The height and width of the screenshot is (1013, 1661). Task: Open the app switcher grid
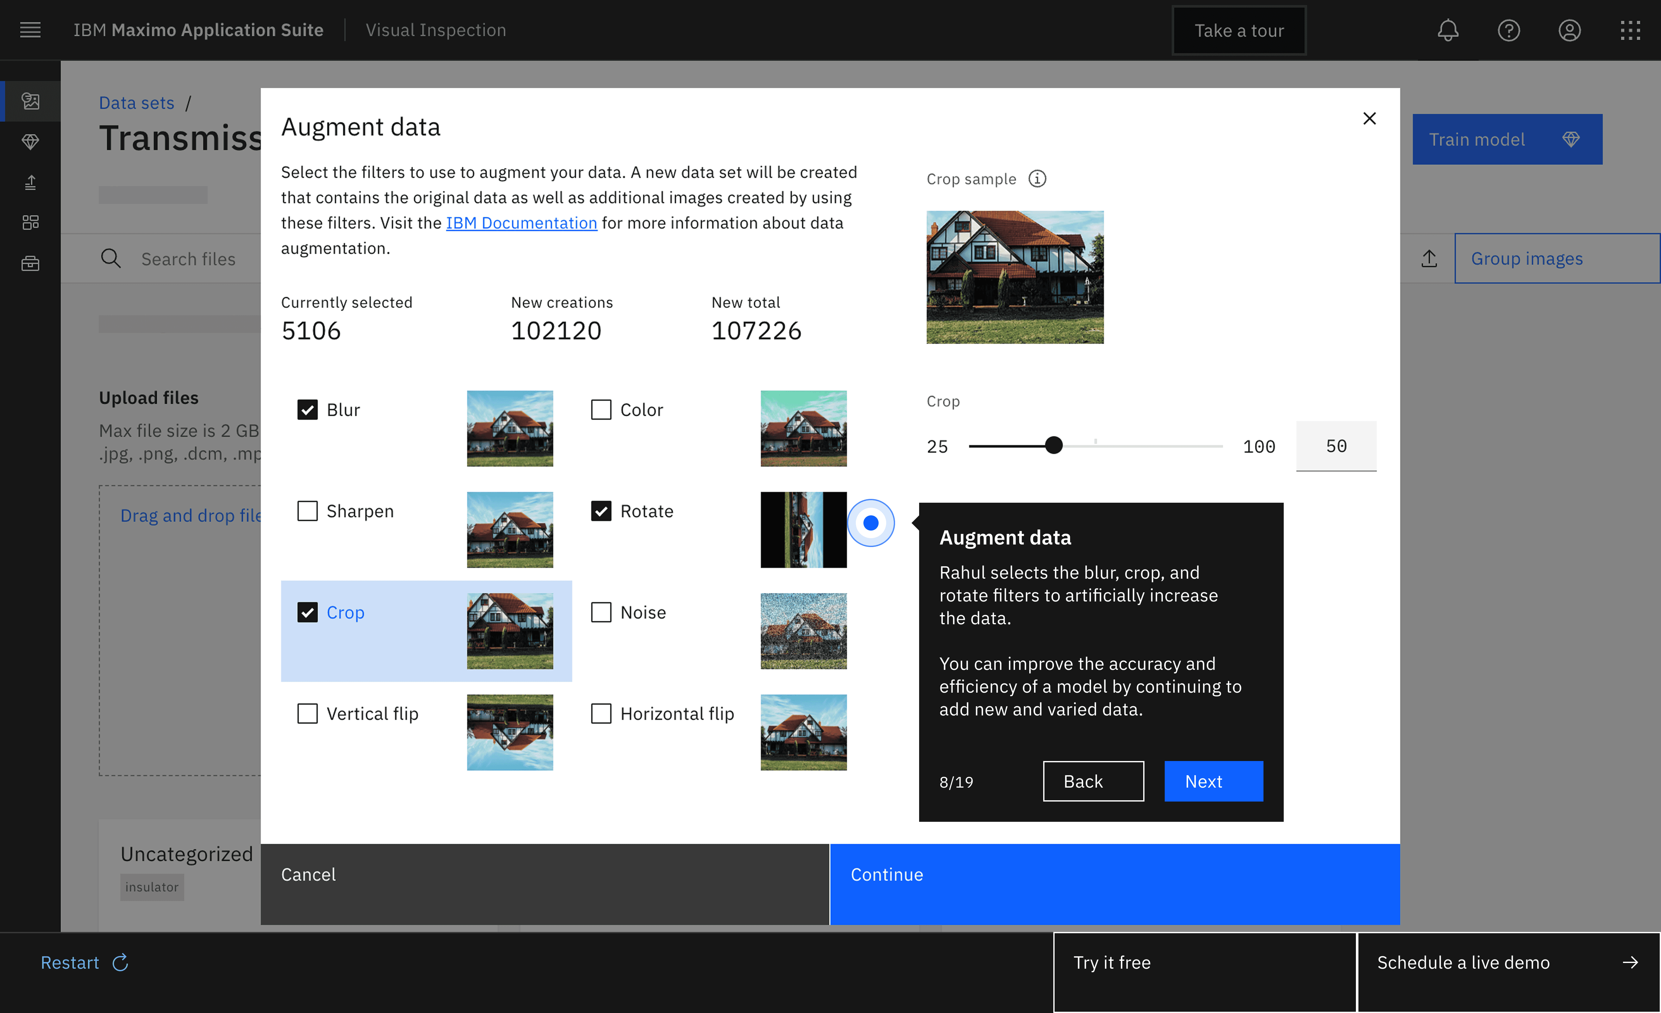coord(1629,30)
